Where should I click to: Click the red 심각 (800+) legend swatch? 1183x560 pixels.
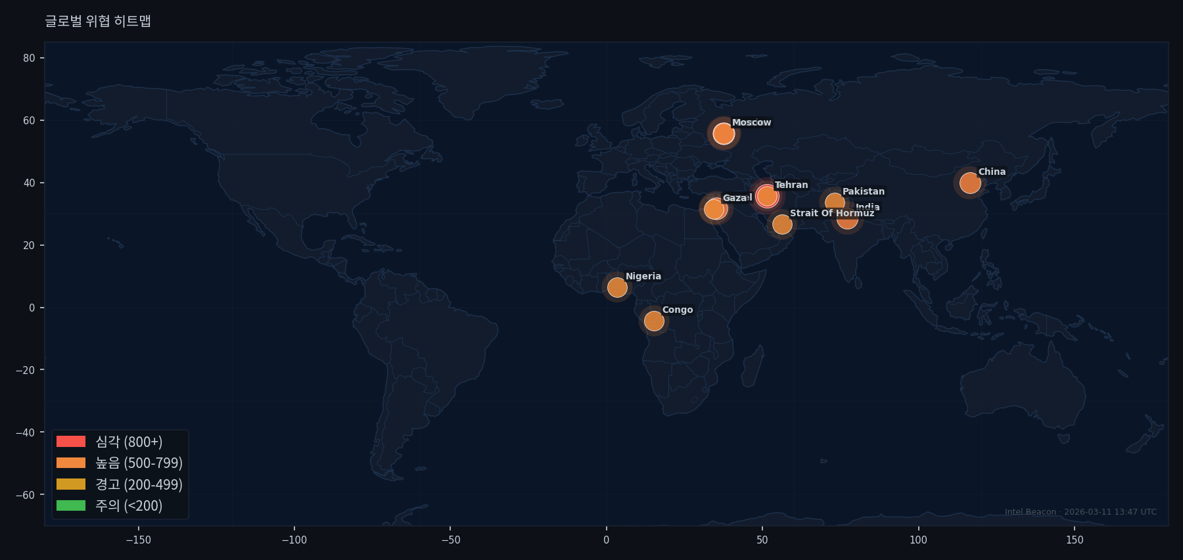coord(71,442)
